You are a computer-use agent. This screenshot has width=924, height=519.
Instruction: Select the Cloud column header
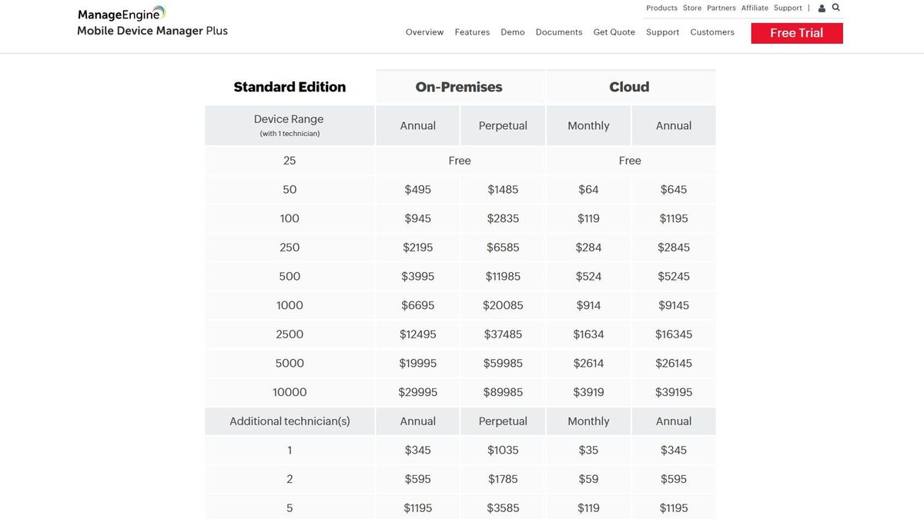click(629, 86)
